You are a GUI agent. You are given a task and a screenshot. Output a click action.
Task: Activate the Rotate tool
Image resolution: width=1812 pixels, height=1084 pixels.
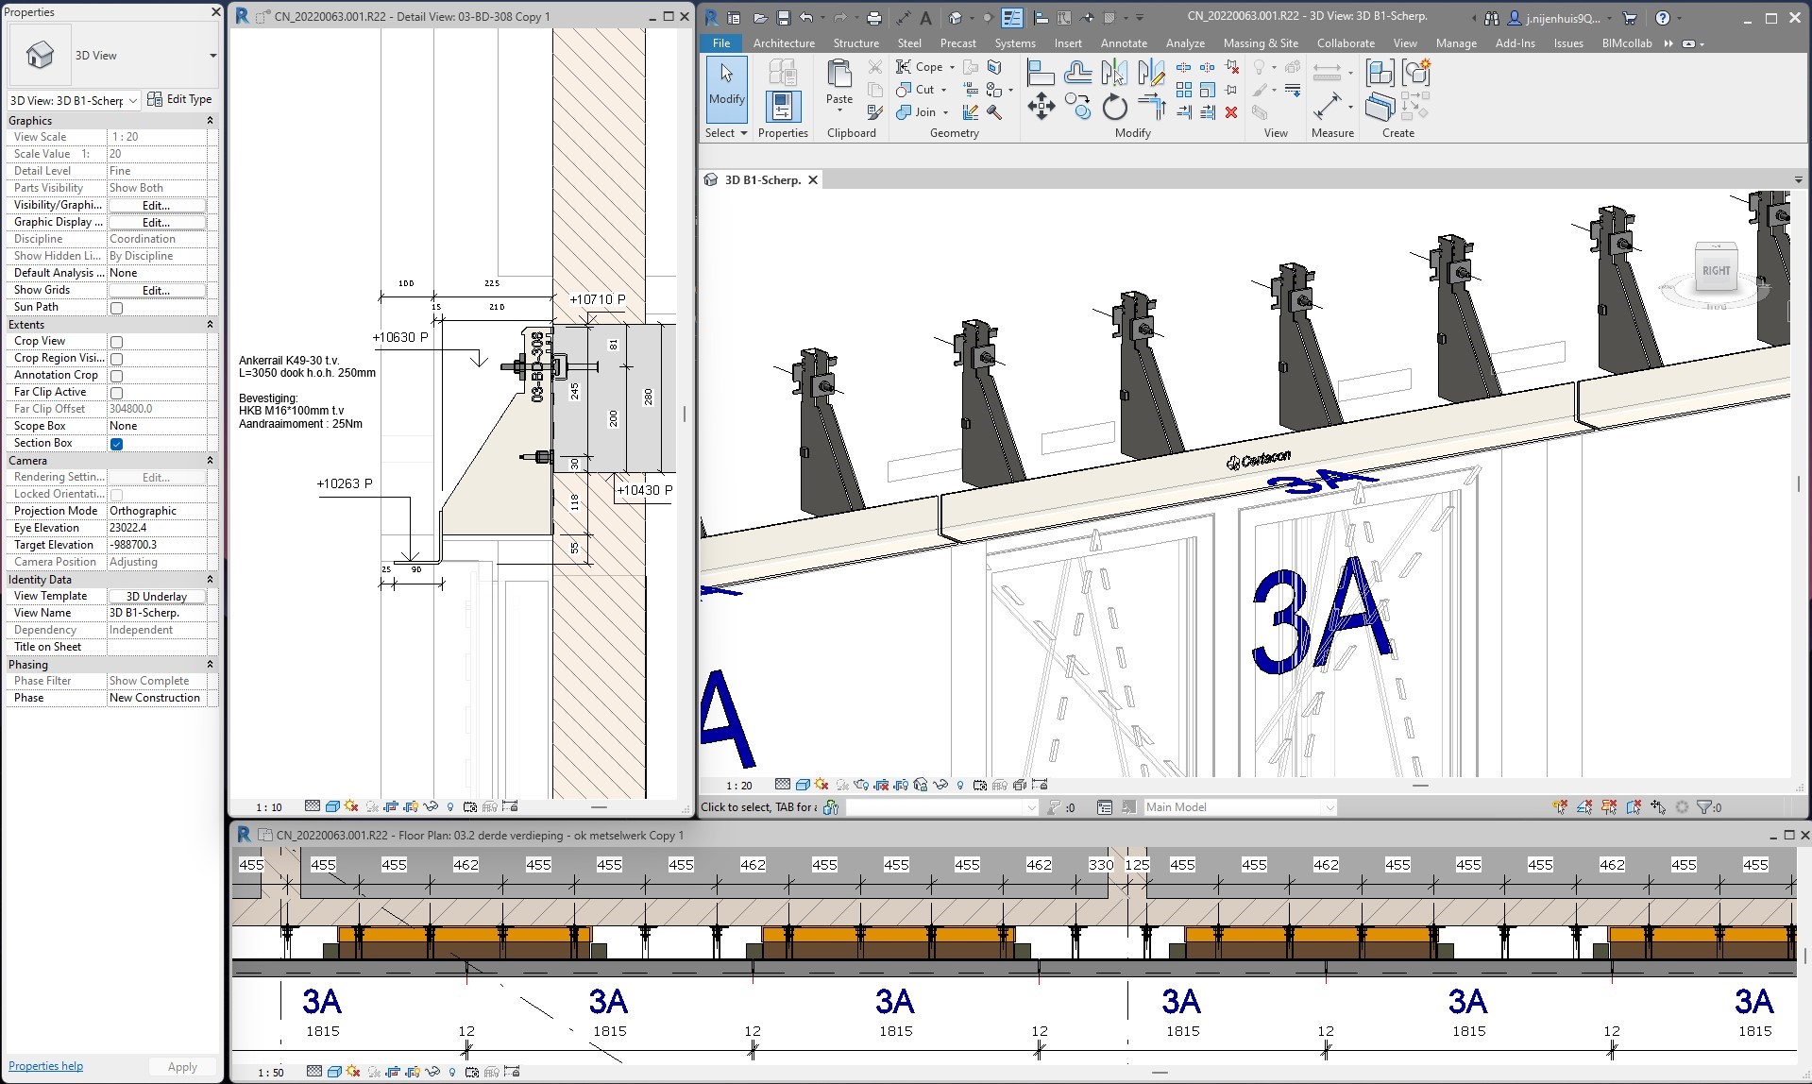tap(1114, 107)
